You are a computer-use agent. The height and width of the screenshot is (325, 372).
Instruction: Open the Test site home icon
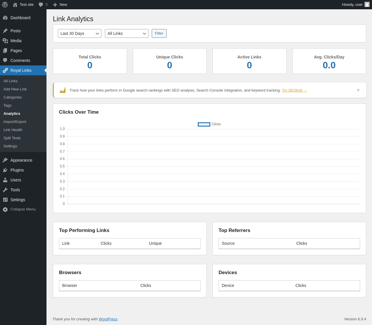coord(15,5)
